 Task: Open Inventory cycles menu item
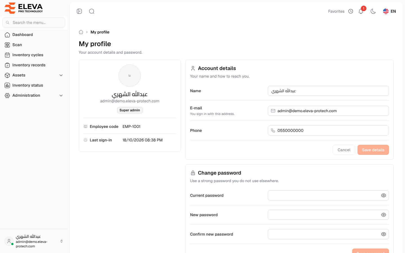(34, 55)
